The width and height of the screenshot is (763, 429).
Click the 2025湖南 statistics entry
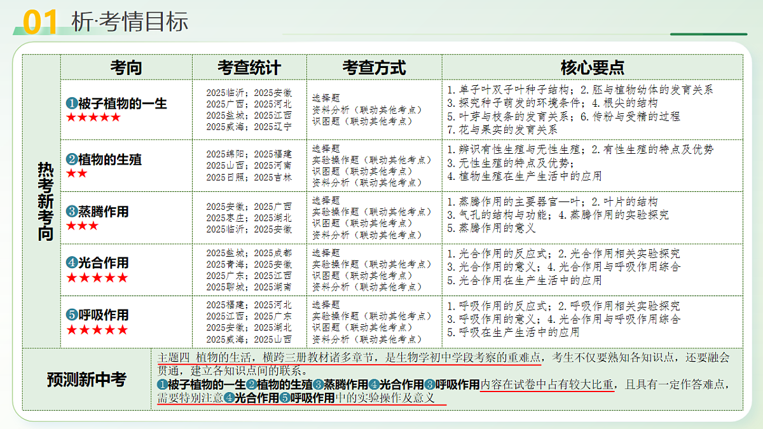tap(272, 287)
